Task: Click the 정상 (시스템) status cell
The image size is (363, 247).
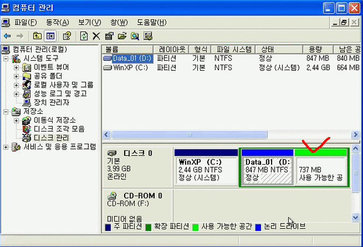Action: point(279,68)
